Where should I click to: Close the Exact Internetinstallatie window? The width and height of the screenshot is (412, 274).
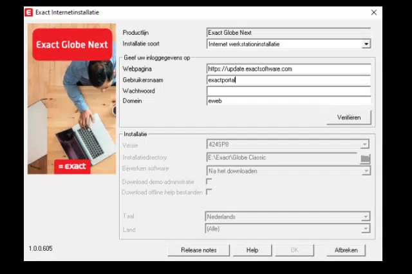pos(373,12)
